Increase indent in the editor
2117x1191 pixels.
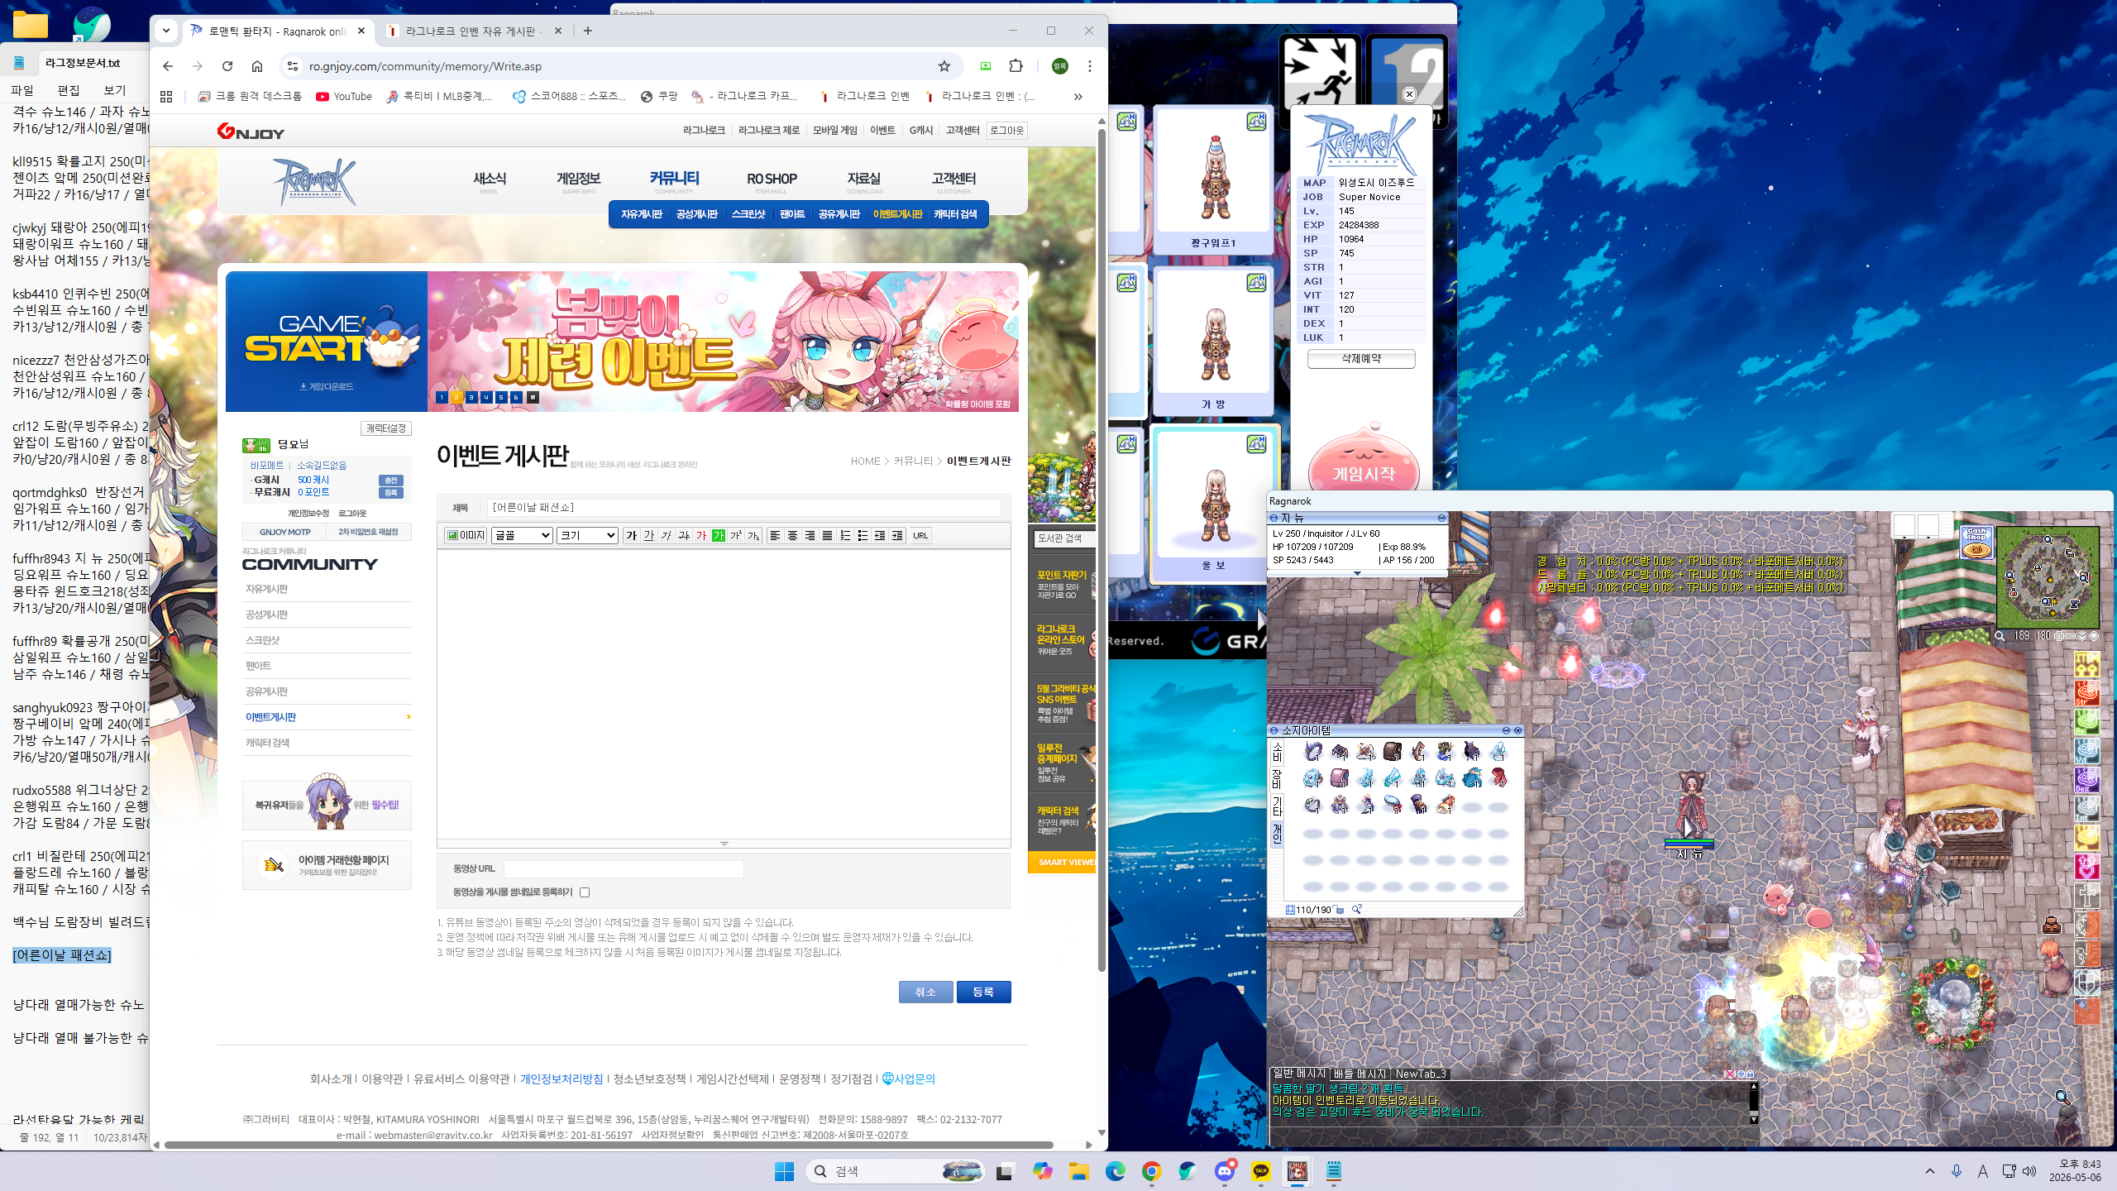click(897, 536)
